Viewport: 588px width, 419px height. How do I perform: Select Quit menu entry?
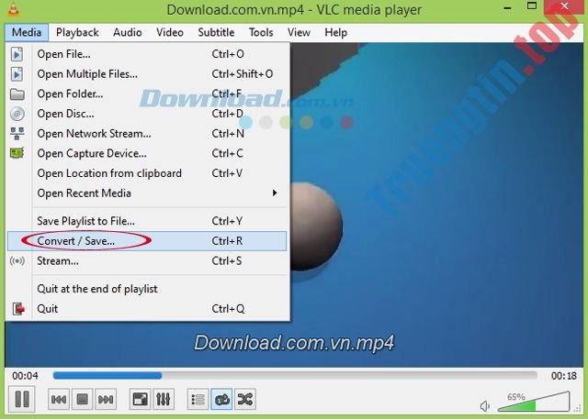pos(147,309)
